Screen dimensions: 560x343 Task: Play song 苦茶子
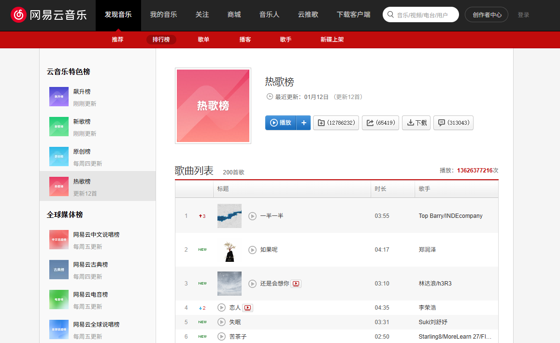click(221, 337)
